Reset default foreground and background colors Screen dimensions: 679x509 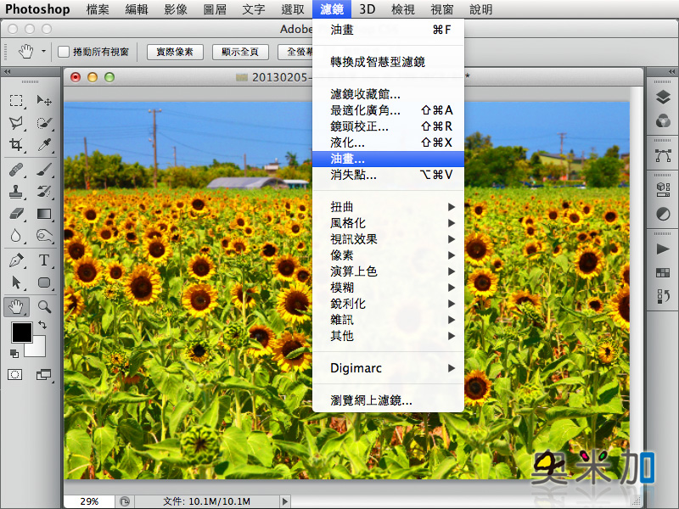pos(14,354)
